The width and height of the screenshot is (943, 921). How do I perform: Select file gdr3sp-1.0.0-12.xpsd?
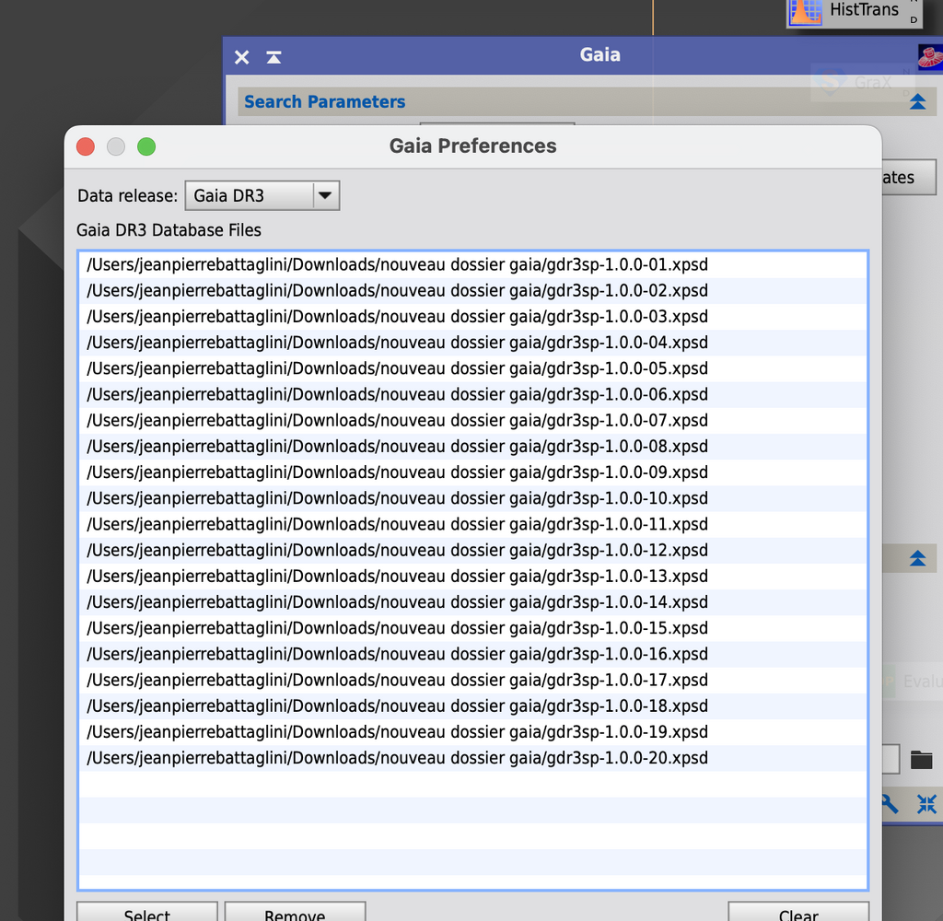pos(472,551)
